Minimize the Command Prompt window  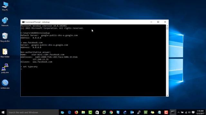tap(151, 22)
